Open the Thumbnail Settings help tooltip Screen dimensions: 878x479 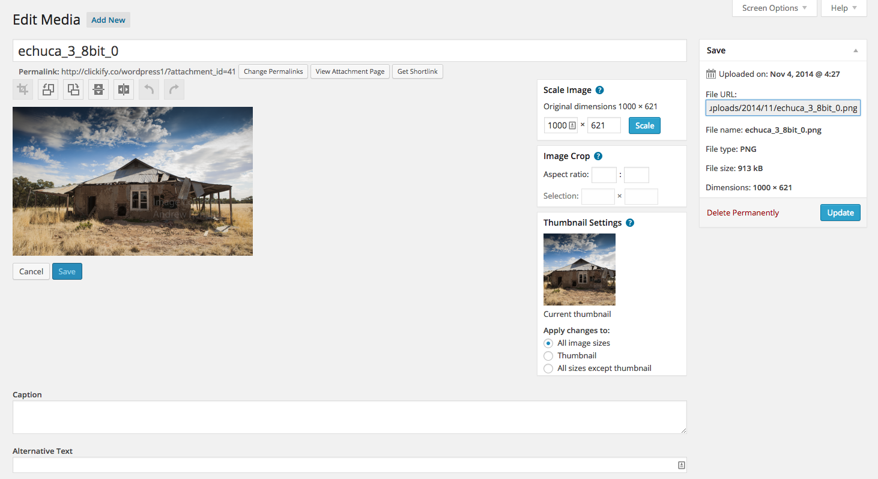pos(629,222)
